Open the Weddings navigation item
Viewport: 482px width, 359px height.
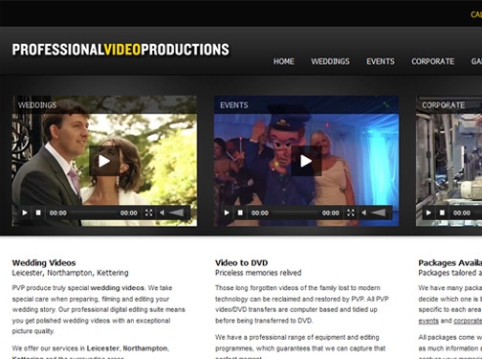point(330,61)
